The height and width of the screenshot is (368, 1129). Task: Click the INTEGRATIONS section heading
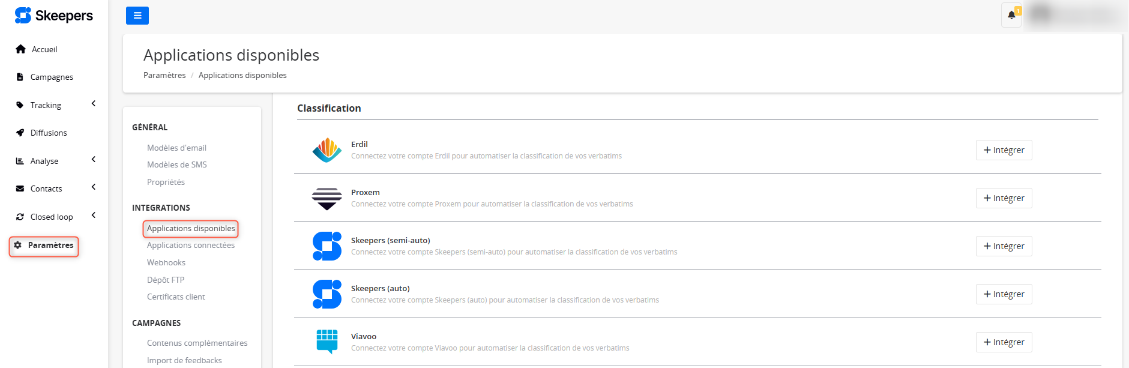coord(161,208)
